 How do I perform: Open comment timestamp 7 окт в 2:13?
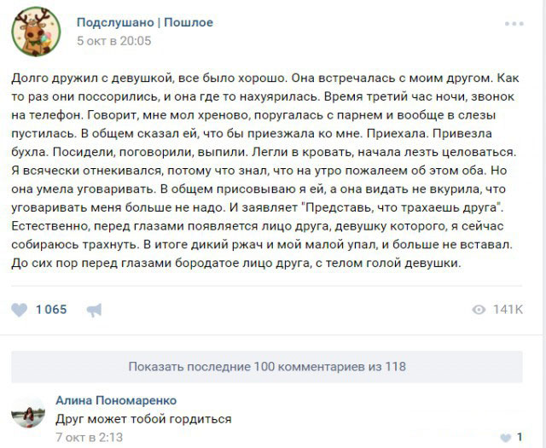(89, 437)
